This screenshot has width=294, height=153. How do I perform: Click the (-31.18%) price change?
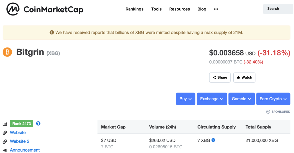coord(274,53)
